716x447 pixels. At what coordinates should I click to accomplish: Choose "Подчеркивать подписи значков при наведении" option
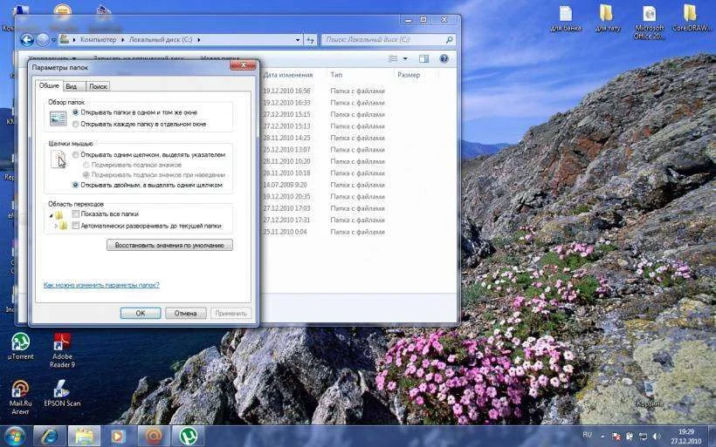pos(154,174)
